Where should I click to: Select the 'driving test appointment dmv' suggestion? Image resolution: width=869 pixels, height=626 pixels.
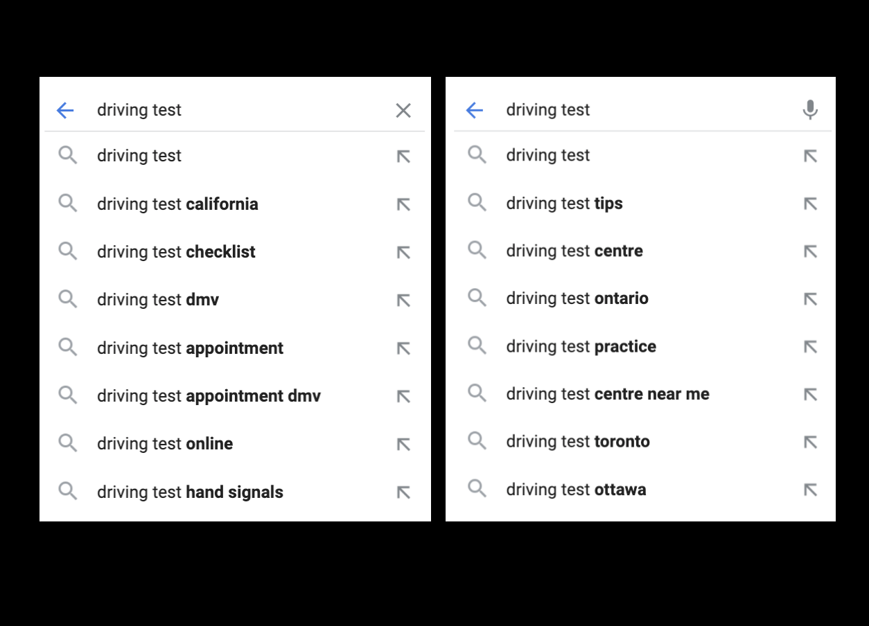[x=208, y=395]
